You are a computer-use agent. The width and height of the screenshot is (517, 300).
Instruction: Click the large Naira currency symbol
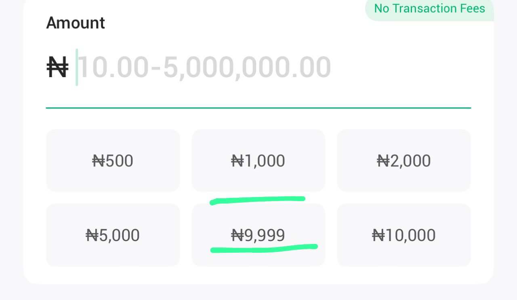[x=57, y=67]
